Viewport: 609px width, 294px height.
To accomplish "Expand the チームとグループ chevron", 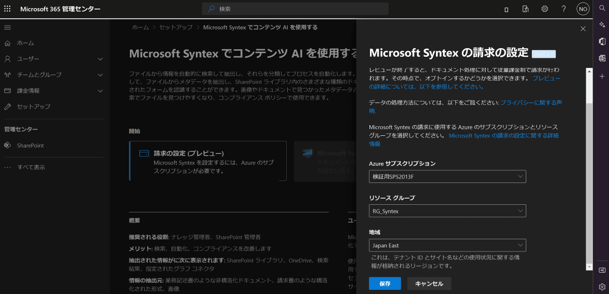I will point(100,75).
